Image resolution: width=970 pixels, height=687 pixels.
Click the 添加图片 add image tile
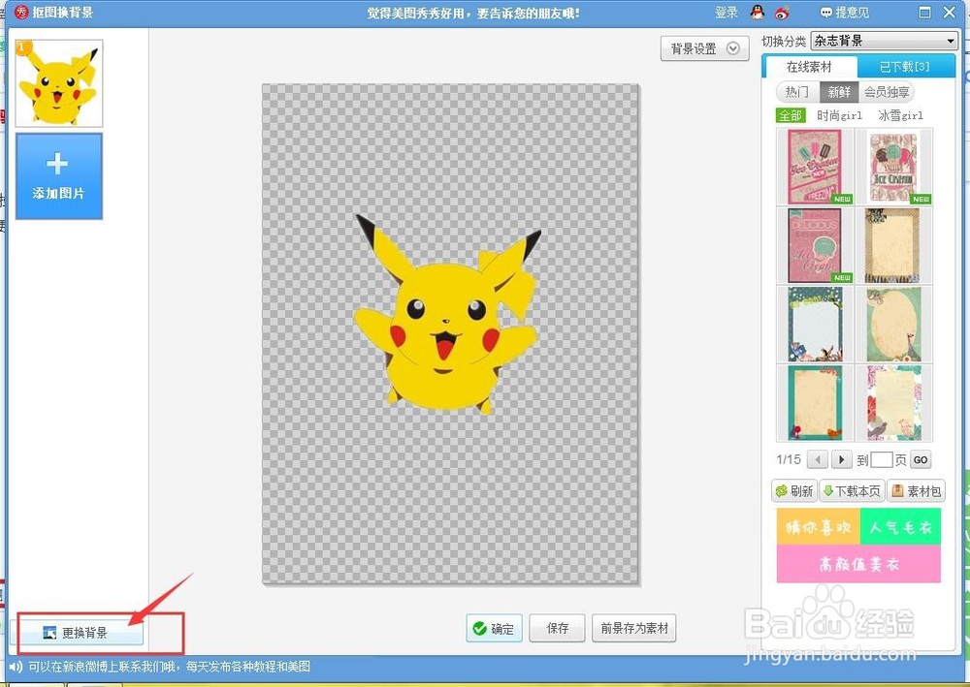[x=59, y=176]
